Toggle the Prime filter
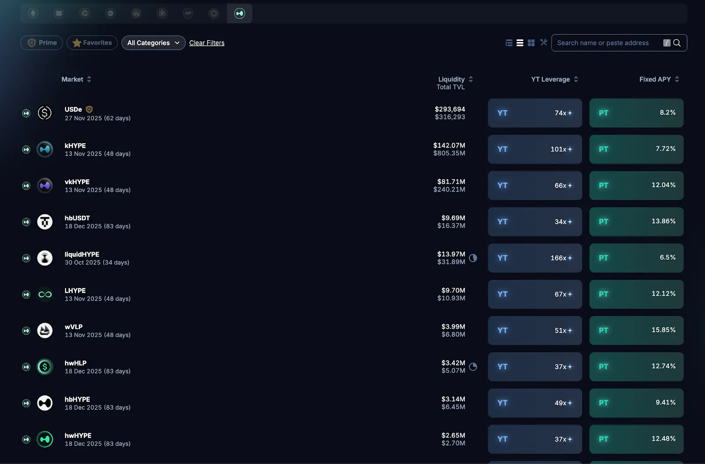The image size is (705, 464). pyautogui.click(x=42, y=43)
